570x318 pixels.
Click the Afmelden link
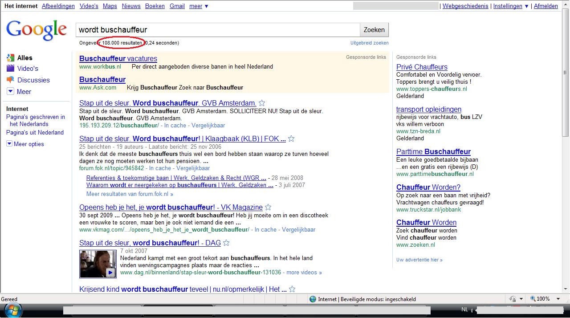(546, 6)
